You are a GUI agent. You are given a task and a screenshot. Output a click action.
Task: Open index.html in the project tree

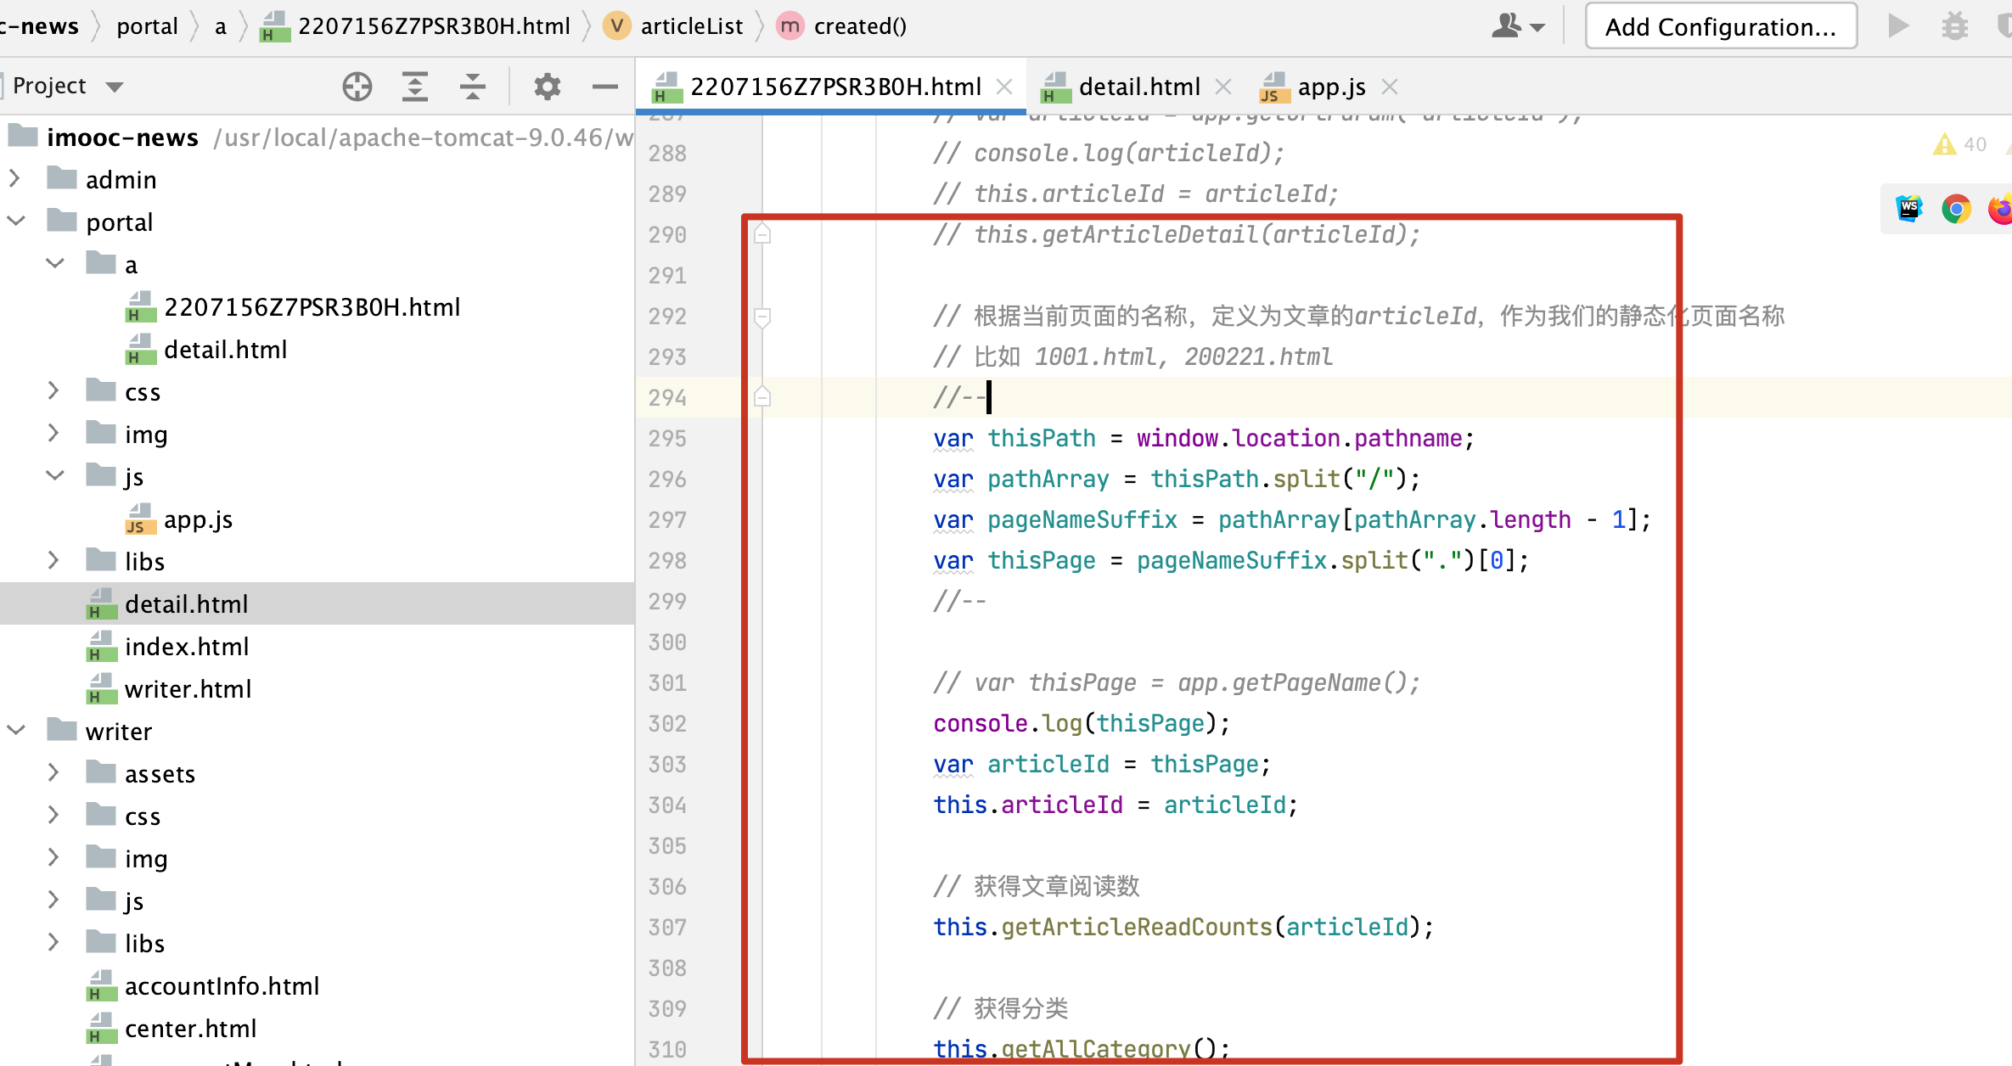pyautogui.click(x=186, y=647)
